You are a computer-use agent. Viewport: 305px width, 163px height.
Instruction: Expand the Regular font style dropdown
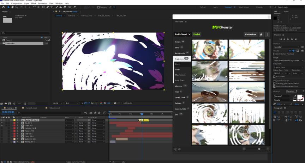click(x=282, y=100)
